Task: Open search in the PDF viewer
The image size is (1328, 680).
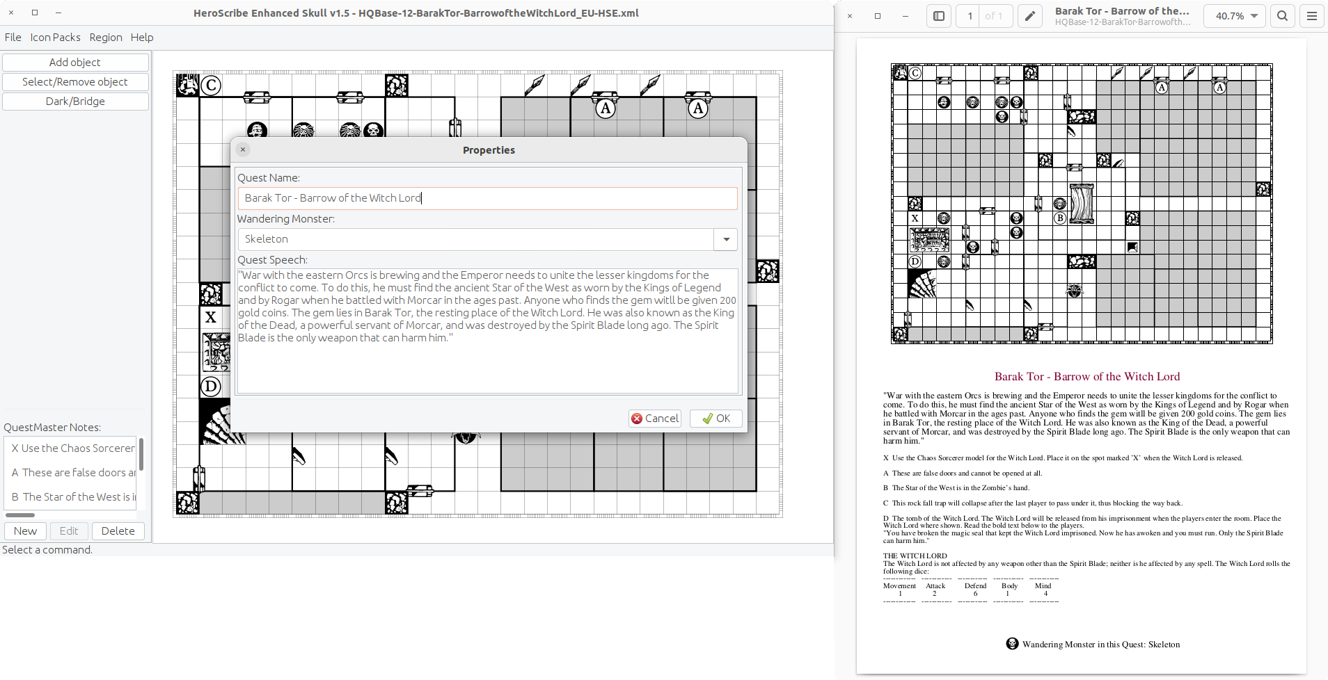Action: pos(1282,16)
